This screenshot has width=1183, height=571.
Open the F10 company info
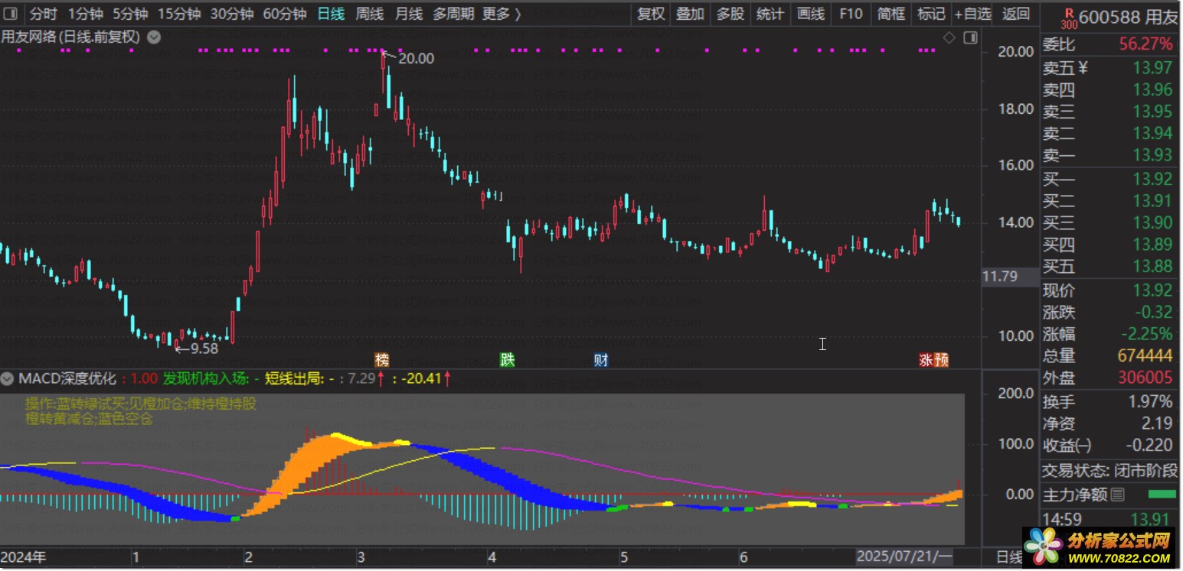tap(851, 14)
